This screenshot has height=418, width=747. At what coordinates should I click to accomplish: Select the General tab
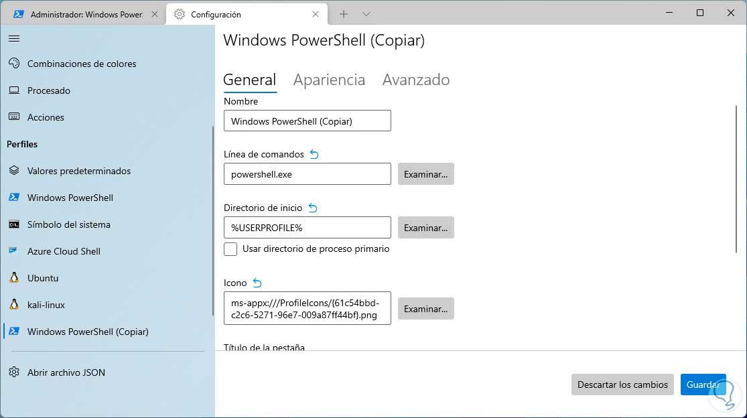point(250,80)
